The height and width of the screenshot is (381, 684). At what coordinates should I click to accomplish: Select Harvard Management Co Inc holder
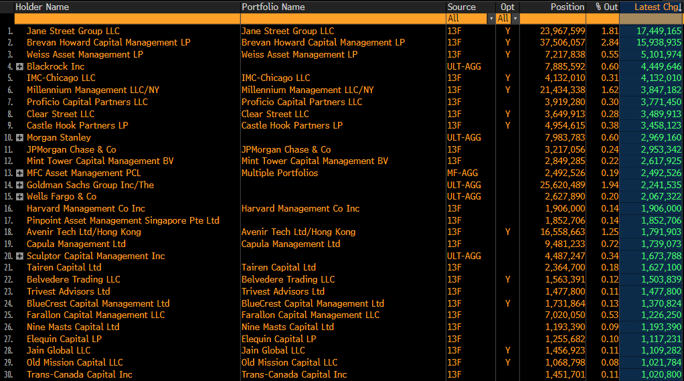pyautogui.click(x=86, y=209)
